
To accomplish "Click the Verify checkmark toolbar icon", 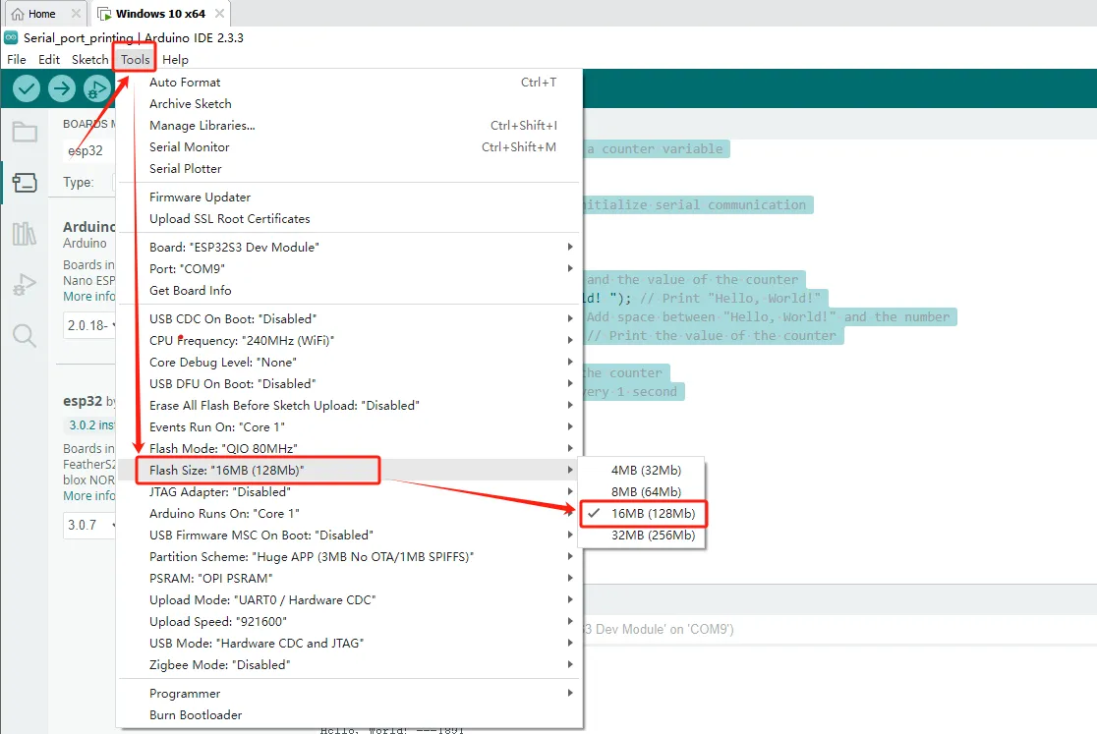I will tap(27, 88).
